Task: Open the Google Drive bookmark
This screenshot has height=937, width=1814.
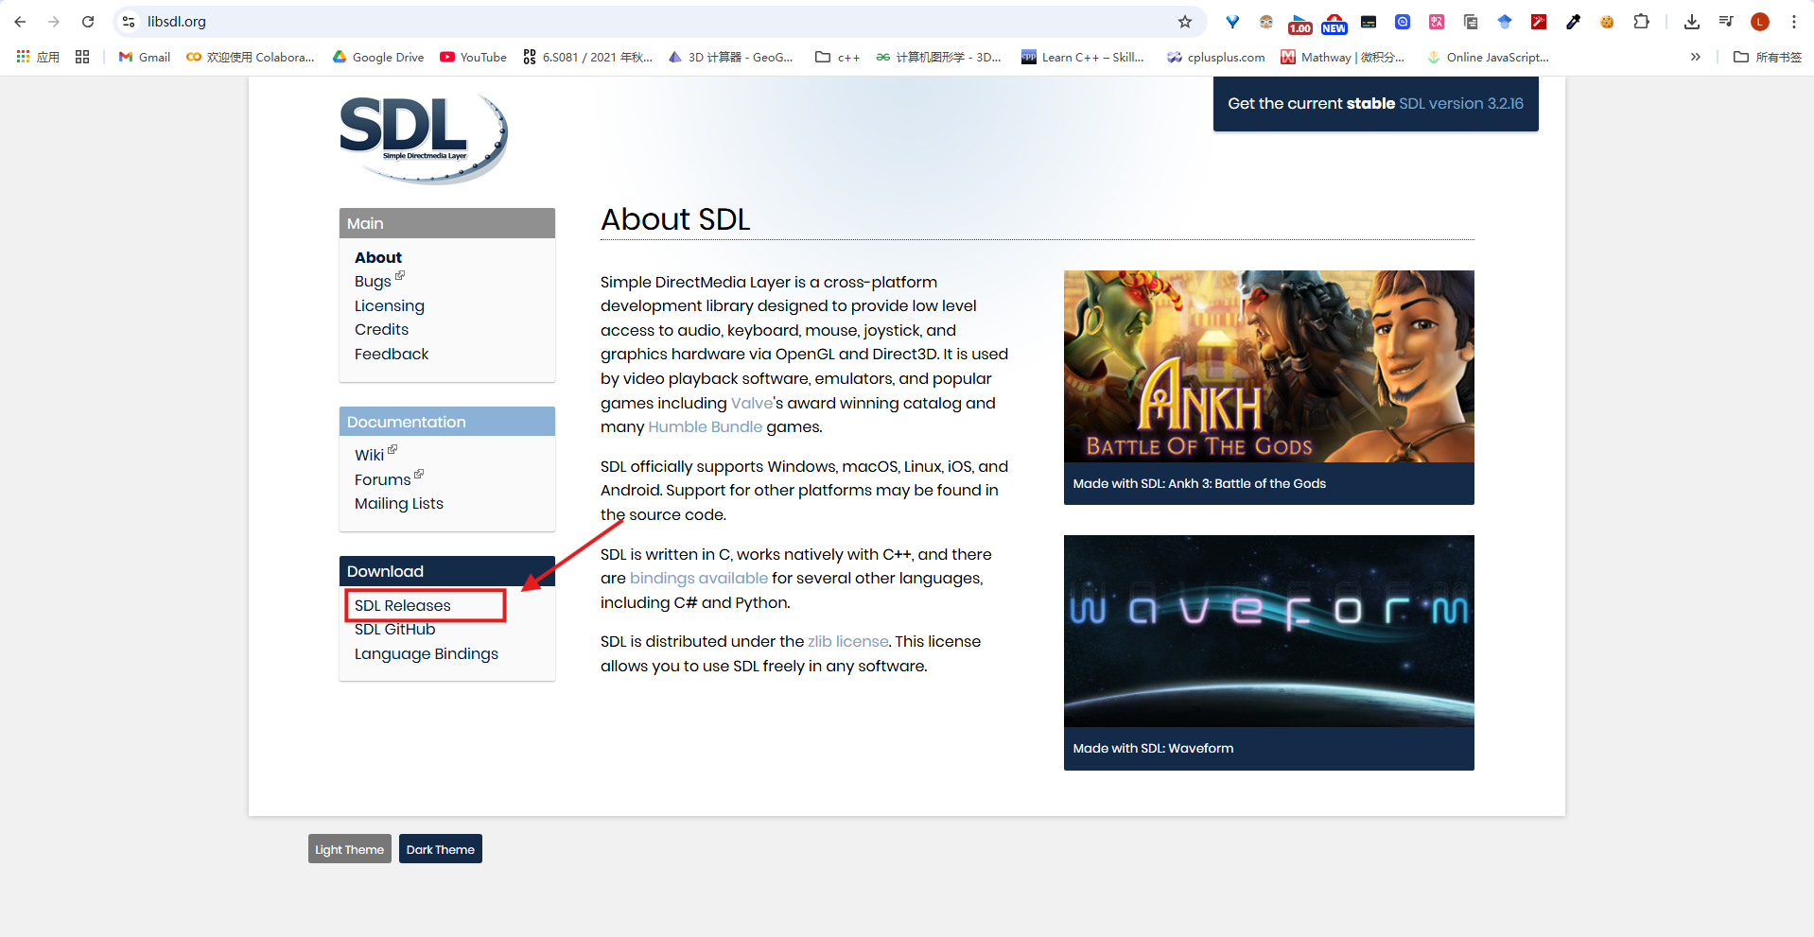Action: [377, 57]
